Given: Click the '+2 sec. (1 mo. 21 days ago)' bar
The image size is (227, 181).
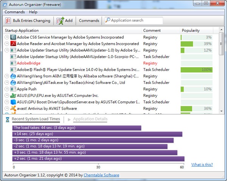Looking at the screenshot, I should 98,159.
